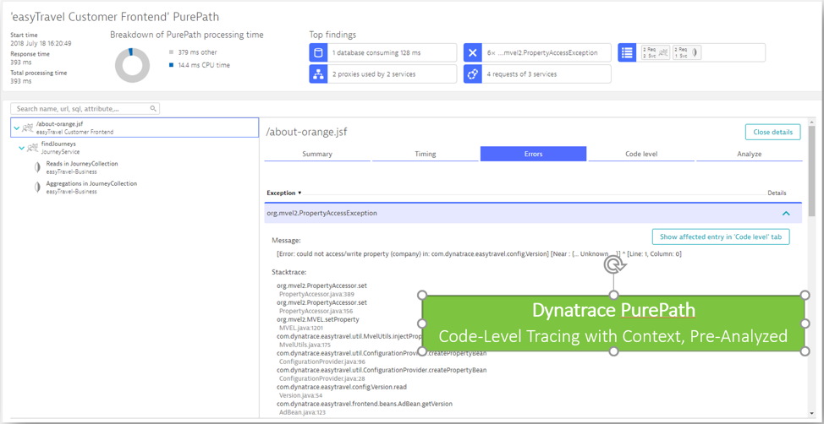Click stack line 'Version.java:54'
Image resolution: width=824 pixels, height=424 pixels.
click(299, 395)
